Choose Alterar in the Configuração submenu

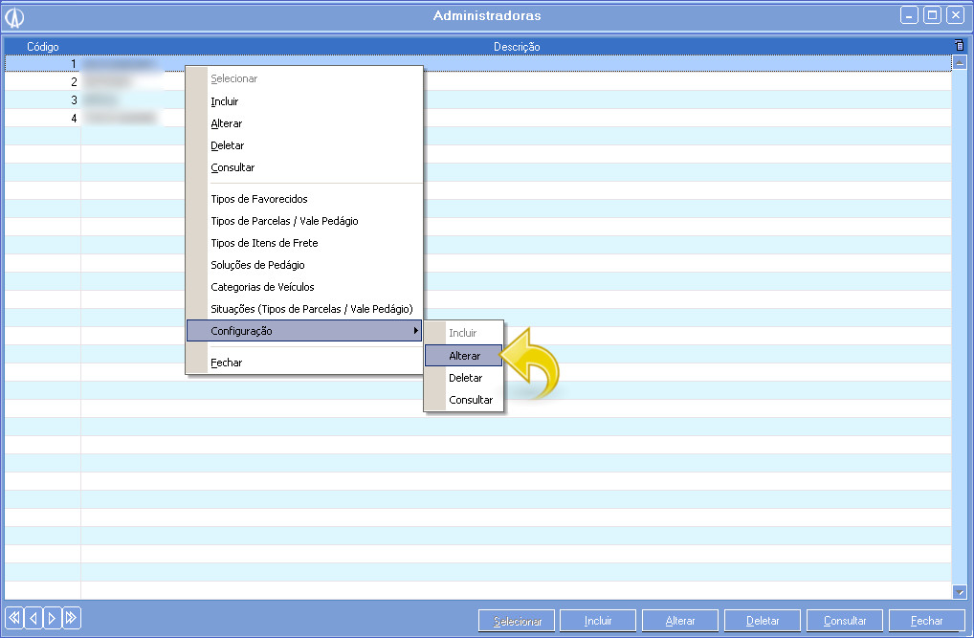tap(464, 356)
